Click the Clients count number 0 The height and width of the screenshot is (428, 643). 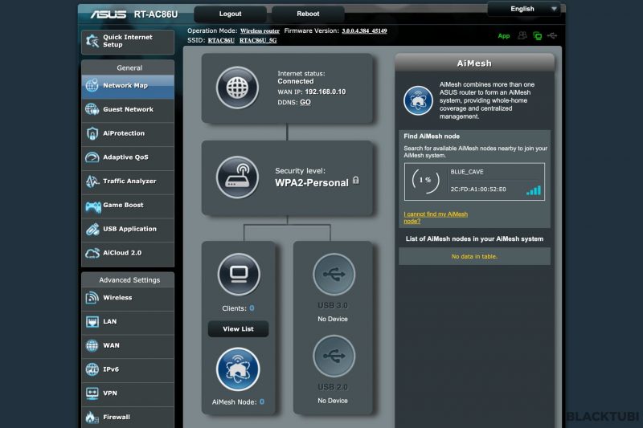click(x=252, y=308)
